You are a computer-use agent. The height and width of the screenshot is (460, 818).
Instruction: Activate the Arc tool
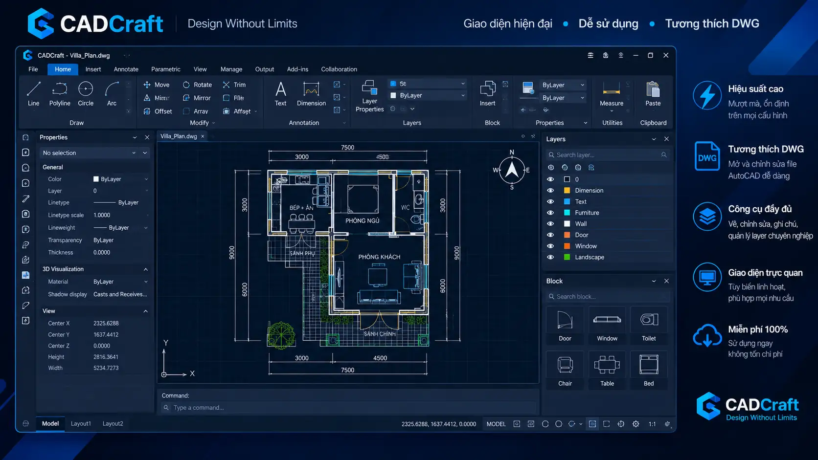tap(112, 94)
